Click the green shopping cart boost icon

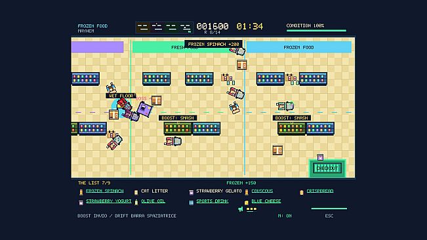(241, 209)
